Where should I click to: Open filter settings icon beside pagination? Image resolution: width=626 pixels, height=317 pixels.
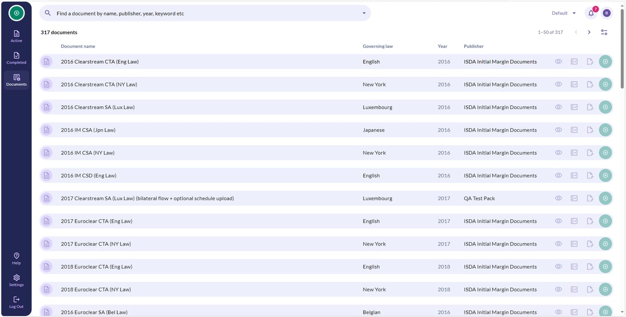coord(604,32)
